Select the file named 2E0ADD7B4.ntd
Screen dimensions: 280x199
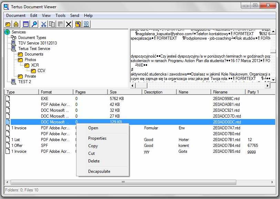[226, 146]
